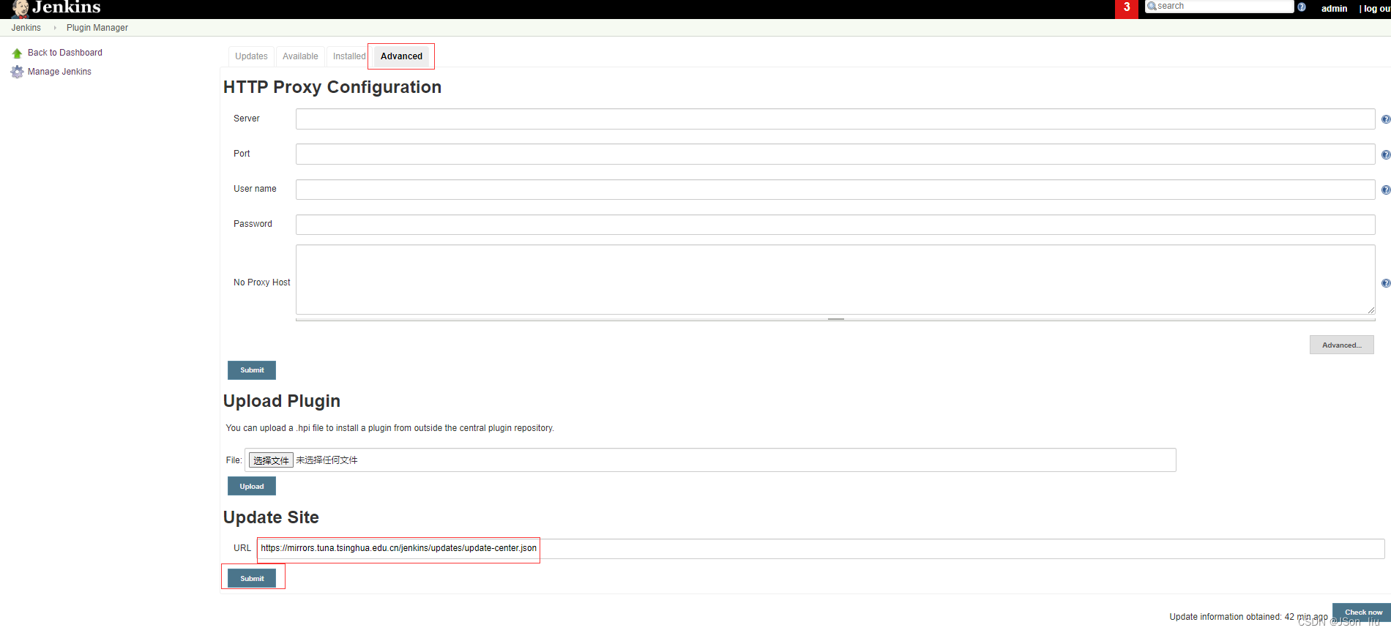The image size is (1391, 633).
Task: Submit the HTTP Proxy Configuration
Action: (252, 370)
